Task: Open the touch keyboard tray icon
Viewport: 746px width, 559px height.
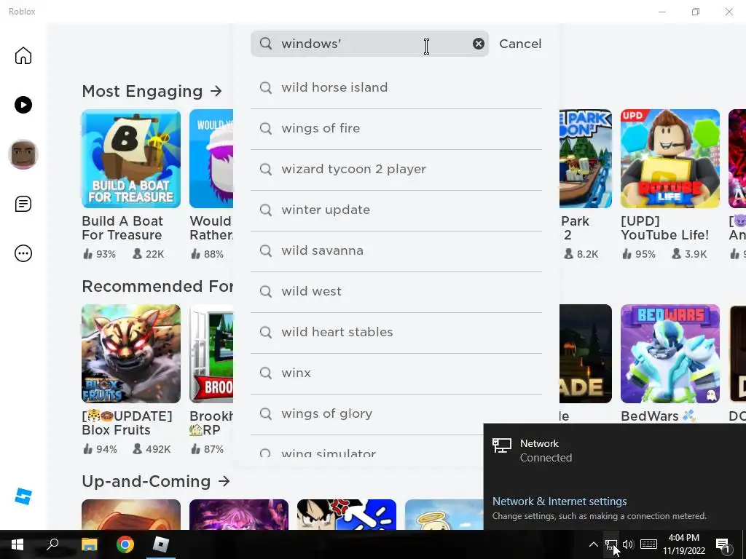Action: [648, 544]
